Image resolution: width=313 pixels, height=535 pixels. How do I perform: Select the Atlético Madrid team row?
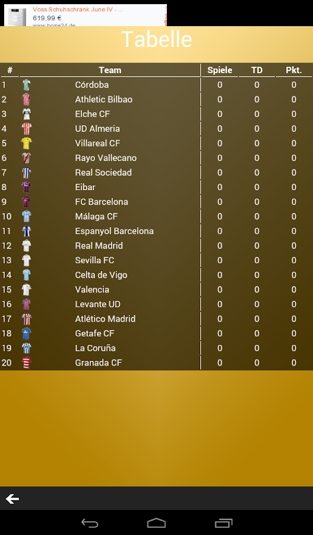(x=157, y=319)
